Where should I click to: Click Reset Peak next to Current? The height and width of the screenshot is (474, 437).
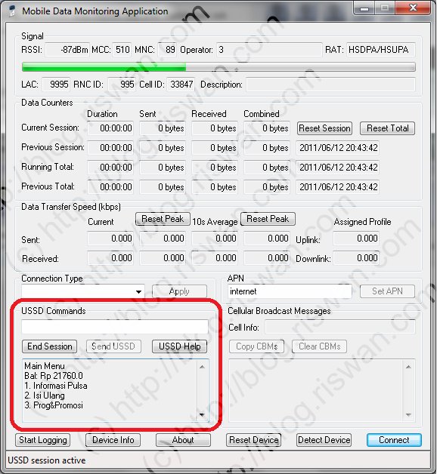tap(163, 219)
